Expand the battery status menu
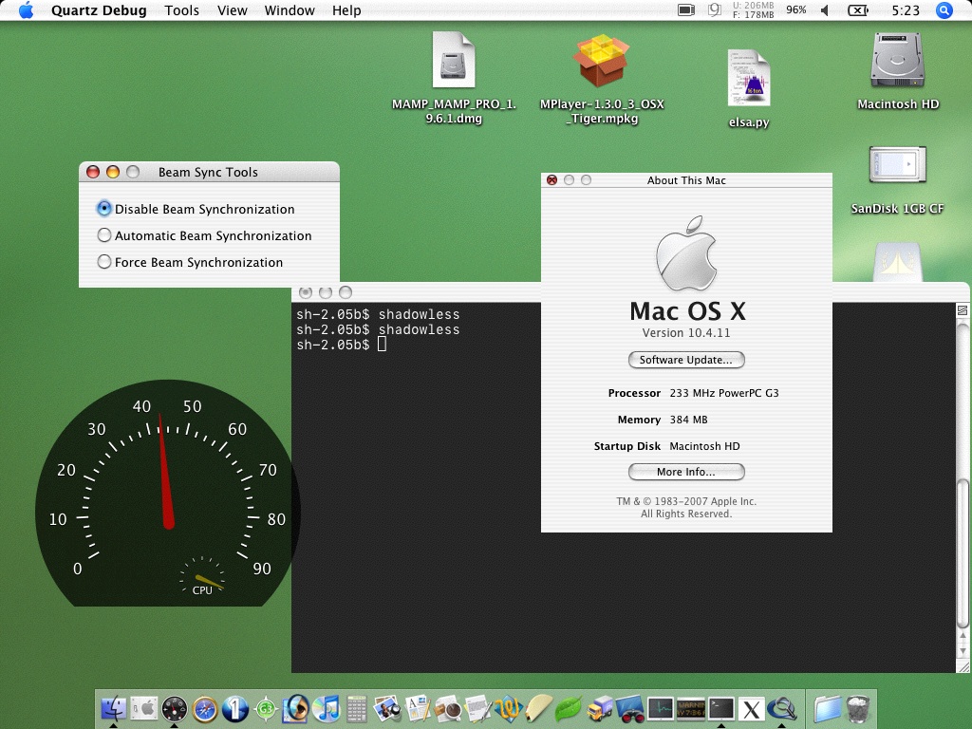972x729 pixels. pos(857,10)
